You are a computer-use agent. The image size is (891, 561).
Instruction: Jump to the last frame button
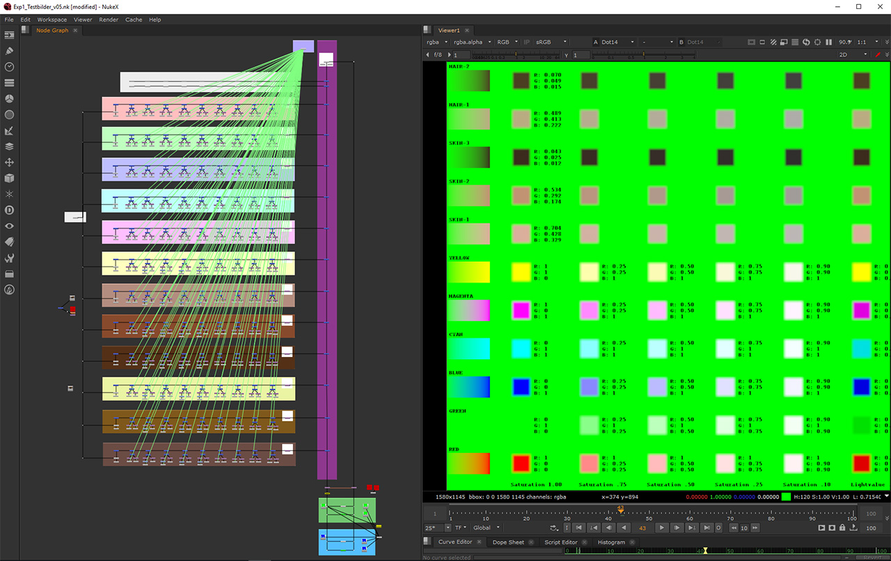pyautogui.click(x=707, y=528)
